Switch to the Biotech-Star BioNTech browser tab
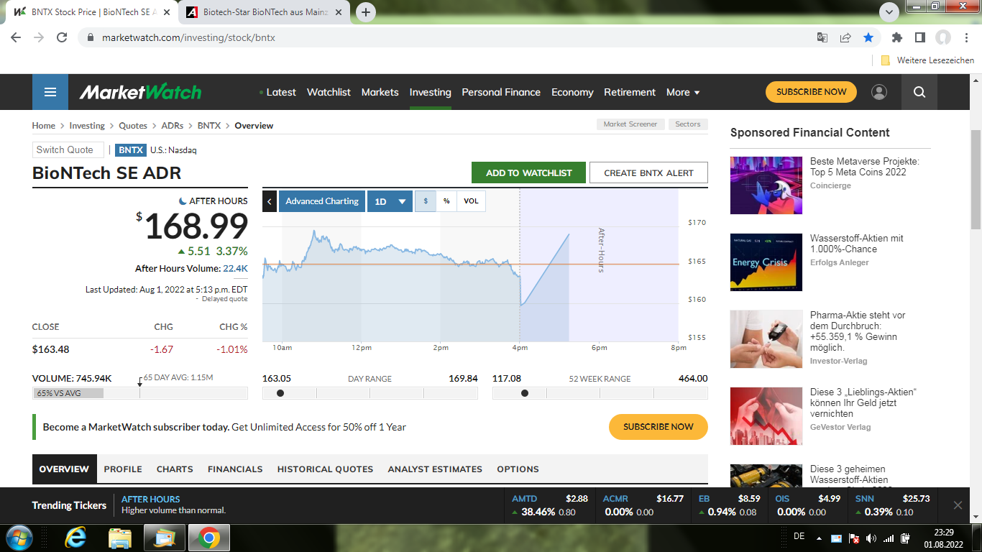 pos(265,12)
